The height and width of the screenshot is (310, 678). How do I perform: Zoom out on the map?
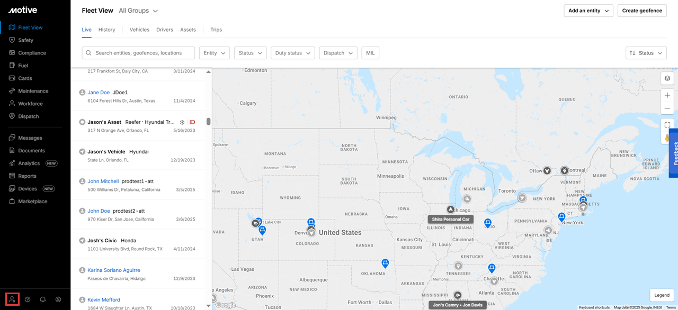(x=667, y=108)
